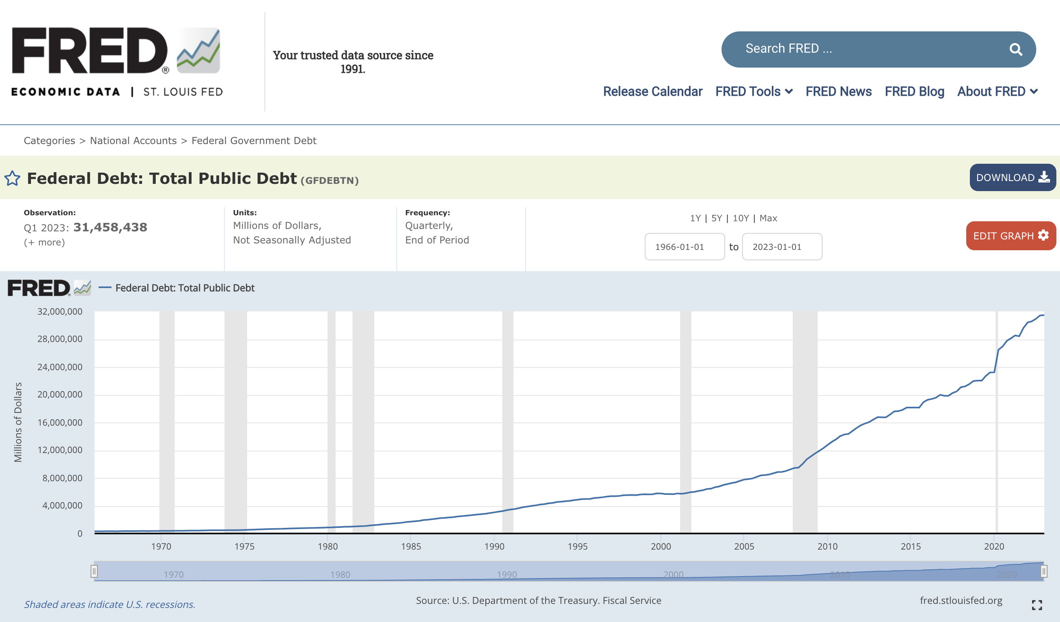Viewport: 1060px width, 622px height.
Task: Click the search magnifier icon
Action: [1015, 49]
